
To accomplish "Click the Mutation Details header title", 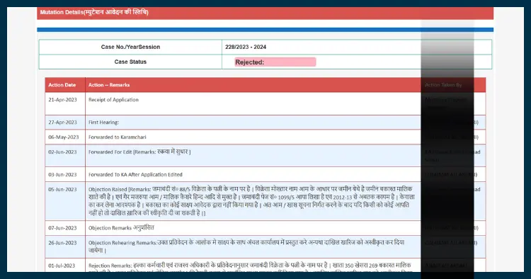I will pos(94,12).
